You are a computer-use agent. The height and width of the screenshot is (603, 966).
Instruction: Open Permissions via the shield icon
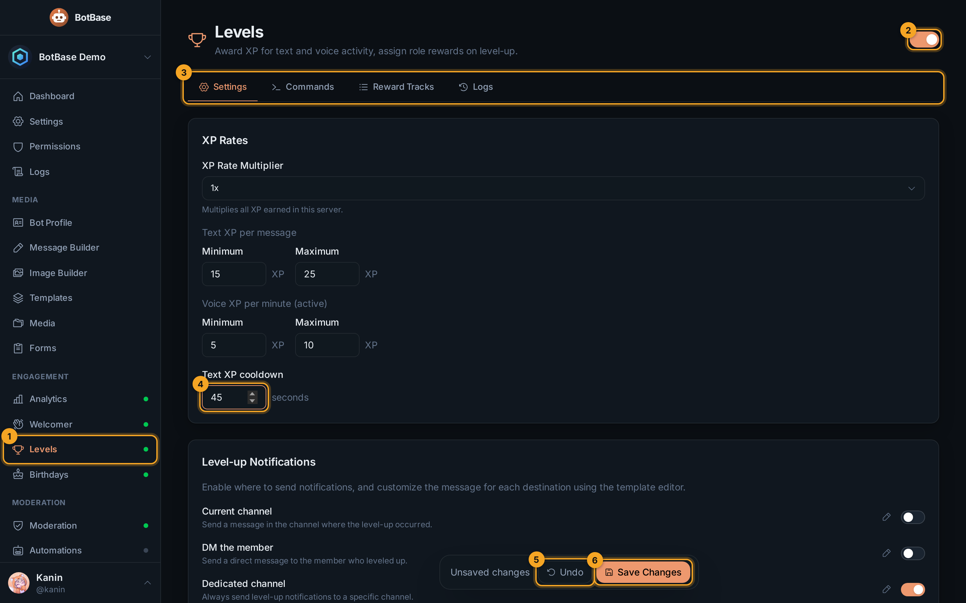tap(18, 147)
